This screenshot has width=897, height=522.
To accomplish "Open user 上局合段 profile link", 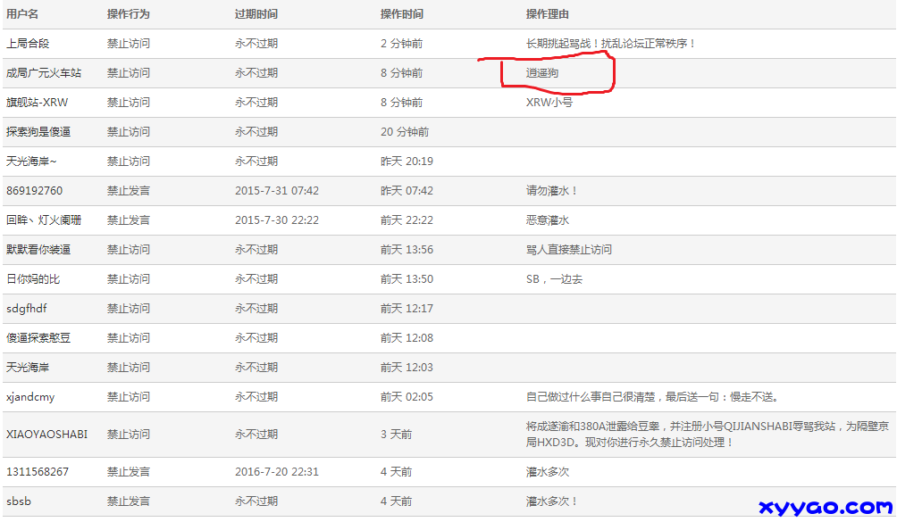I will 28,44.
